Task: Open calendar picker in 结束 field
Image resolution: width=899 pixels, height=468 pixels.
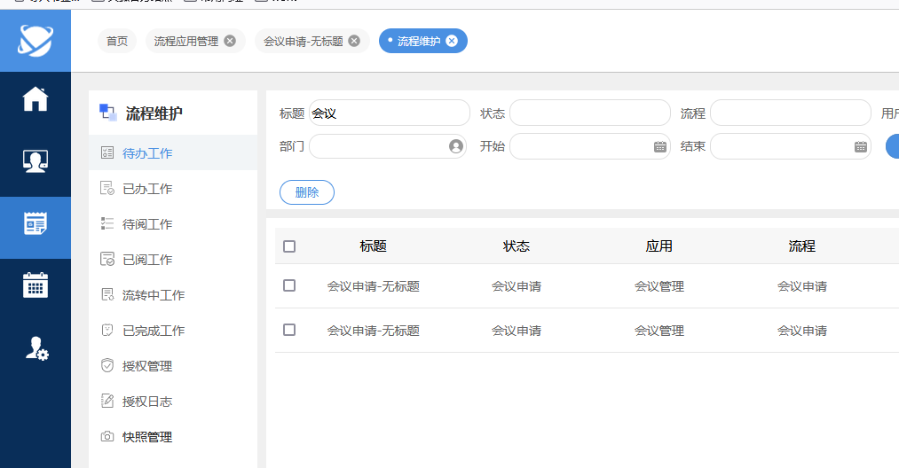Action: (x=860, y=146)
